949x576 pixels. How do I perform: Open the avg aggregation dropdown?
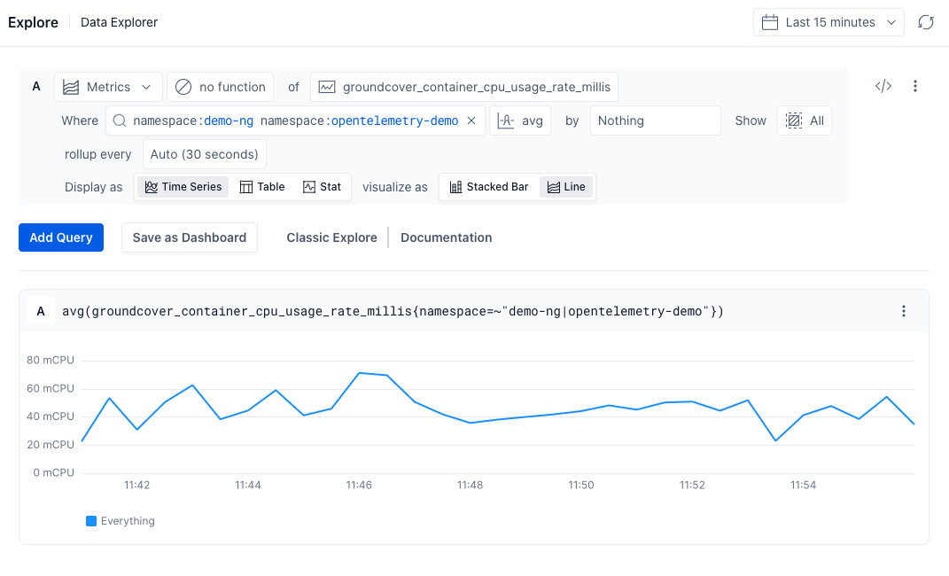tap(520, 121)
